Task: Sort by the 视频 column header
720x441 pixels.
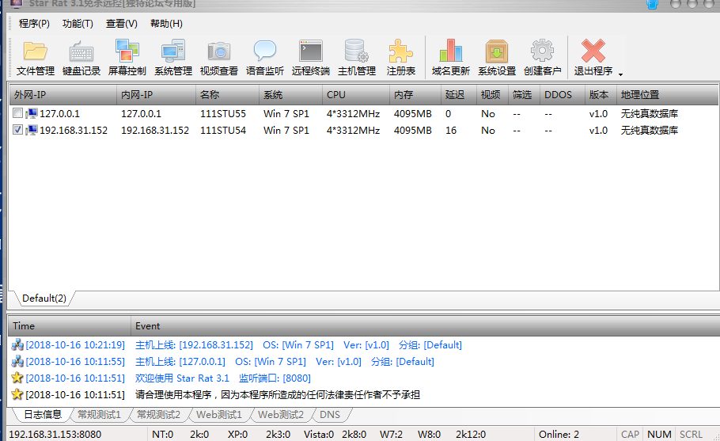Action: 492,95
